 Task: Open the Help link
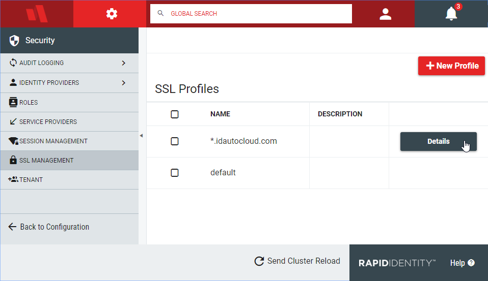coord(462,263)
